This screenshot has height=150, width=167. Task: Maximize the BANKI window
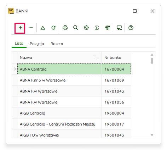[x=135, y=11]
